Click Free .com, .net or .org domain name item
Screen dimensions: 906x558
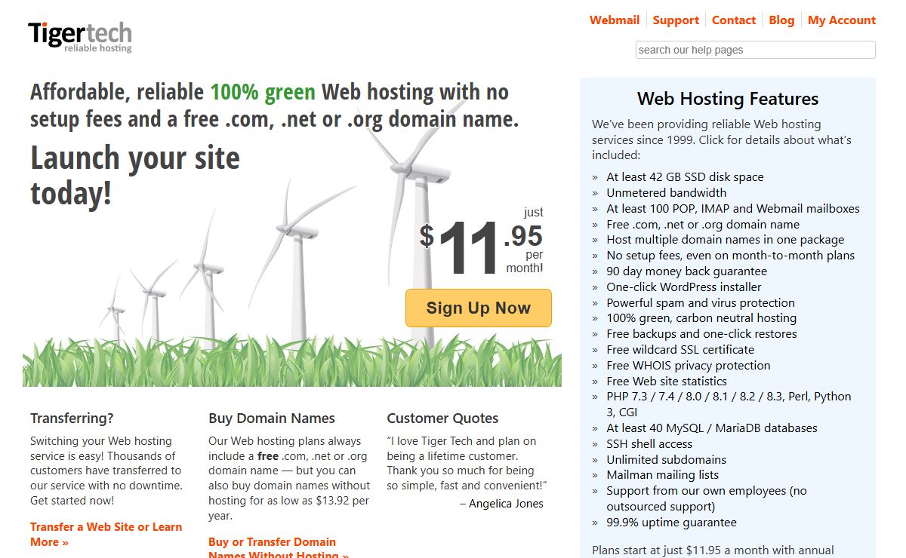[703, 225]
